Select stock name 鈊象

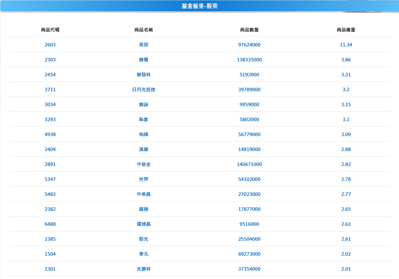pos(144,120)
